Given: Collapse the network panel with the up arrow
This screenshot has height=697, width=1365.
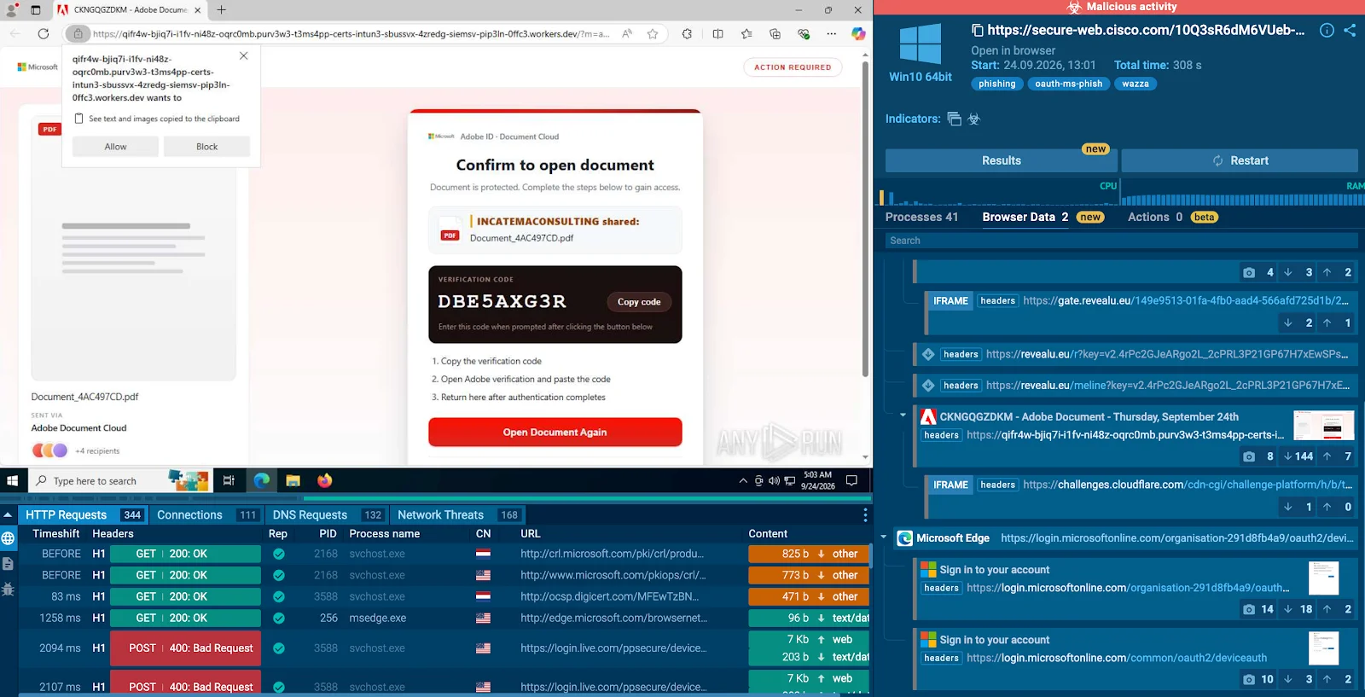Looking at the screenshot, I should [x=8, y=515].
